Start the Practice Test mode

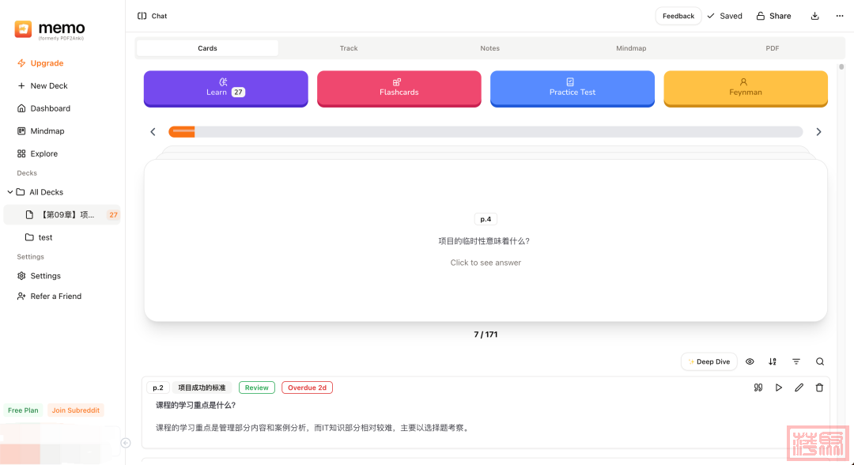572,88
